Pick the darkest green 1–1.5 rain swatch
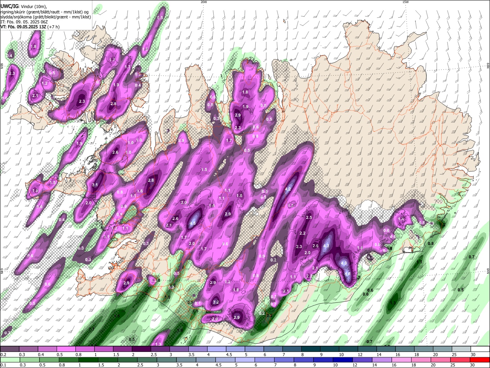The image size is (490, 368). coord(88,360)
